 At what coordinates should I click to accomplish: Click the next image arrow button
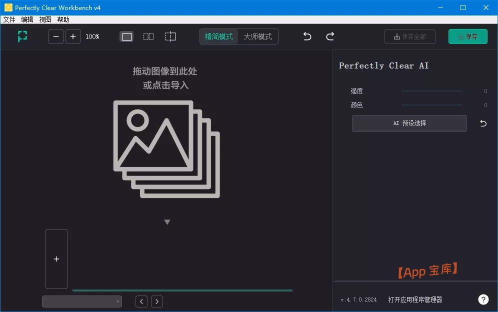point(156,301)
